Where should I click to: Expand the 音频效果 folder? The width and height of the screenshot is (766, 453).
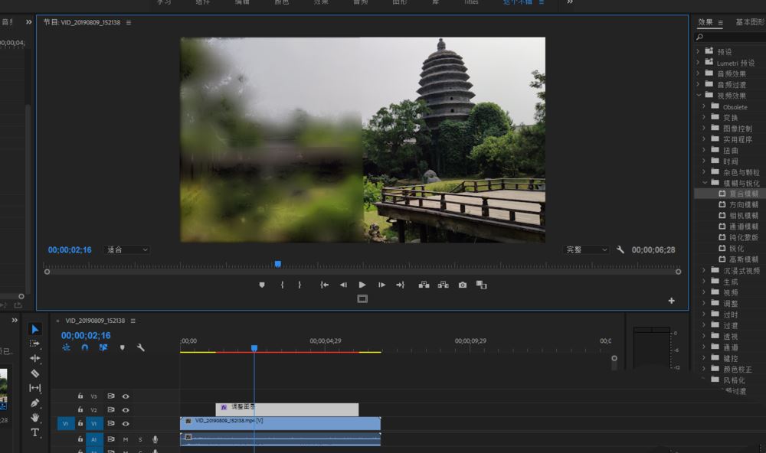coord(698,73)
